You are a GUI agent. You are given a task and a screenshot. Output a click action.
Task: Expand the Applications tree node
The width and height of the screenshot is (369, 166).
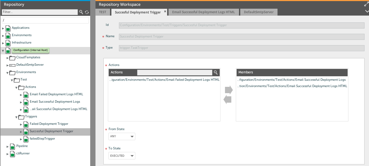pyautogui.click(x=3, y=28)
